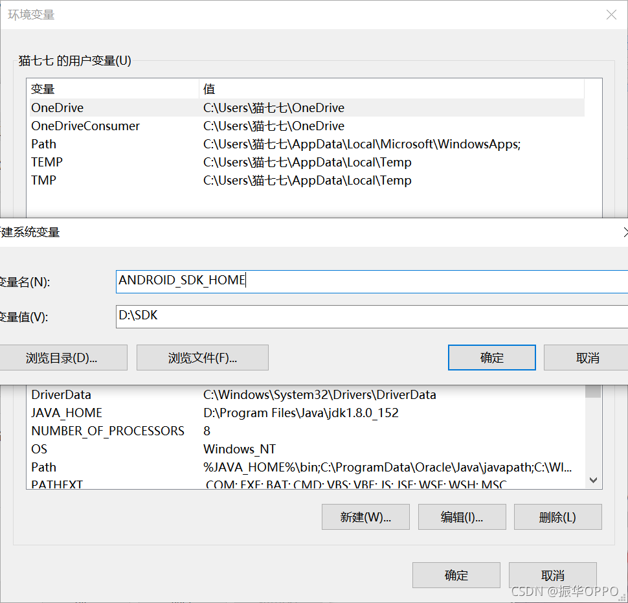Click 删除(L) under system variables
This screenshot has width=628, height=603.
pyautogui.click(x=558, y=517)
